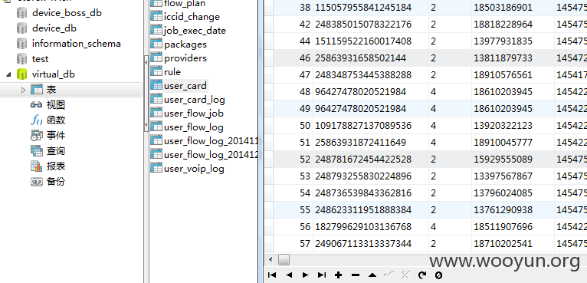Image resolution: width=587 pixels, height=283 pixels.
Task: Click the virtual_db database icon
Action: pyautogui.click(x=22, y=74)
